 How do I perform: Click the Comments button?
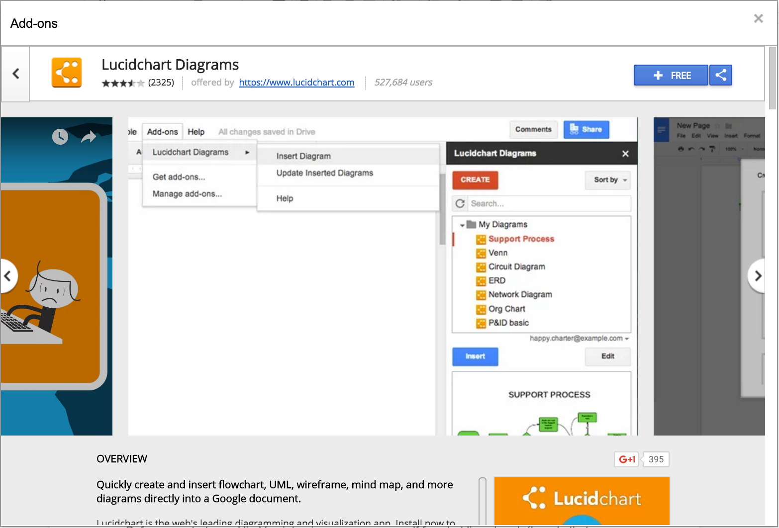[x=533, y=129]
